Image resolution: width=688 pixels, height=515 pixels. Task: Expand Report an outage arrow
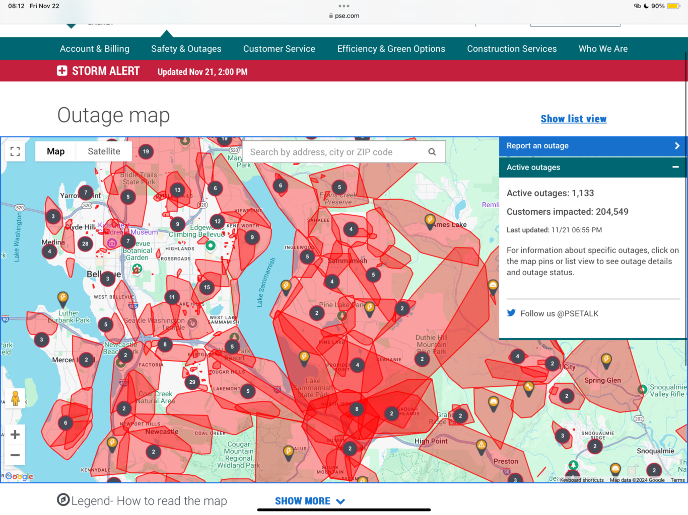click(677, 146)
